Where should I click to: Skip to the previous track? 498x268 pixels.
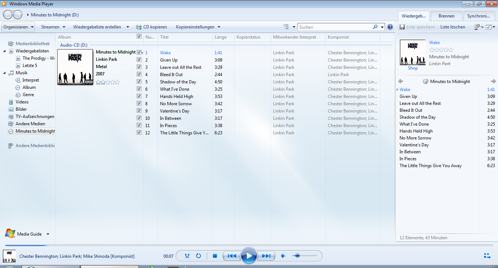coord(232,256)
